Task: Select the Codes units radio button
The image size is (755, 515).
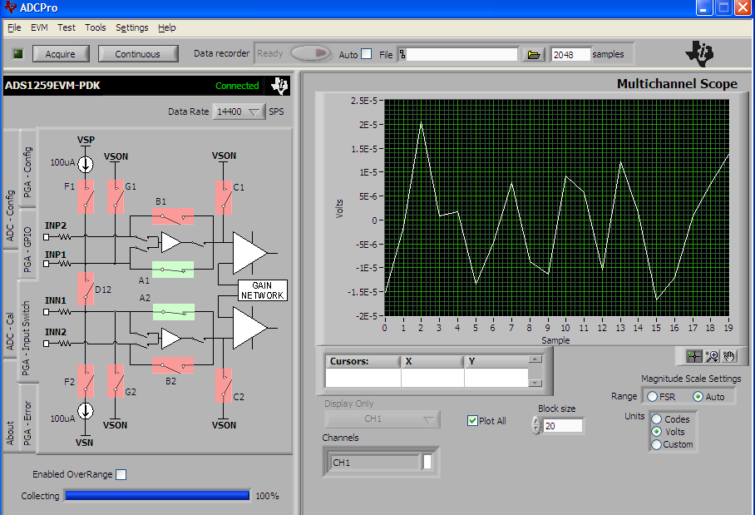Action: pyautogui.click(x=656, y=419)
